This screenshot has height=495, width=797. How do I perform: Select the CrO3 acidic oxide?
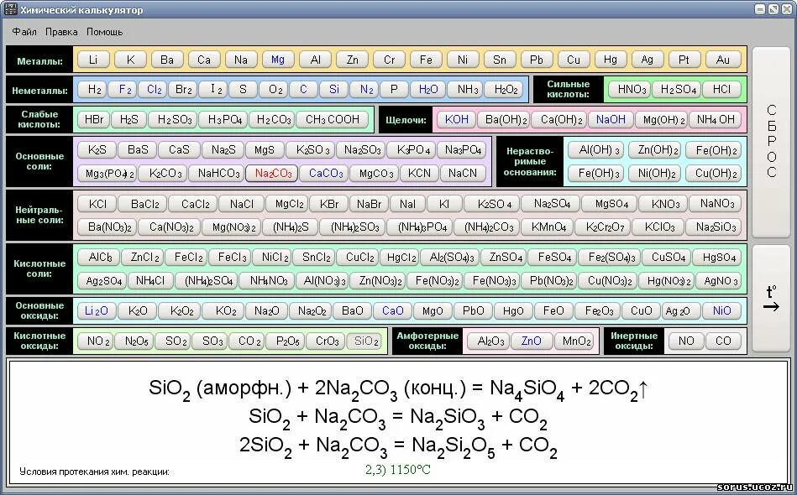[x=327, y=341]
